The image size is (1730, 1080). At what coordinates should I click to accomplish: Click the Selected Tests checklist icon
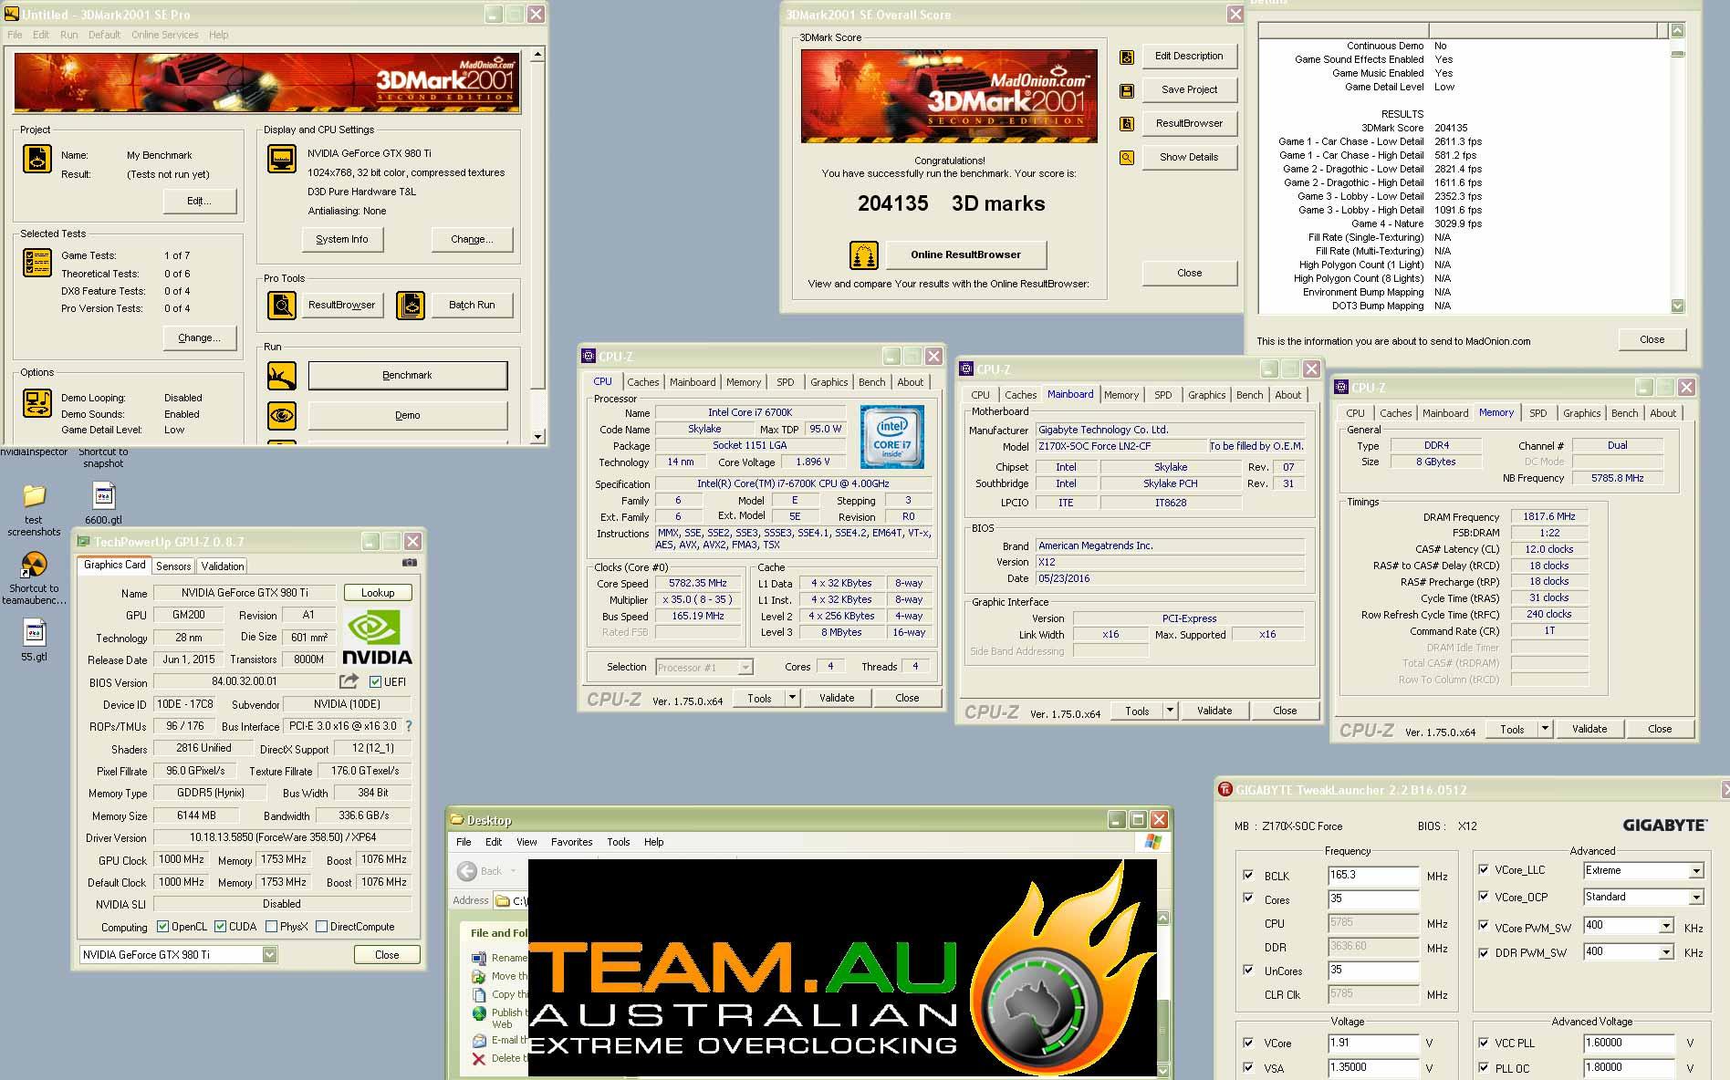36,263
